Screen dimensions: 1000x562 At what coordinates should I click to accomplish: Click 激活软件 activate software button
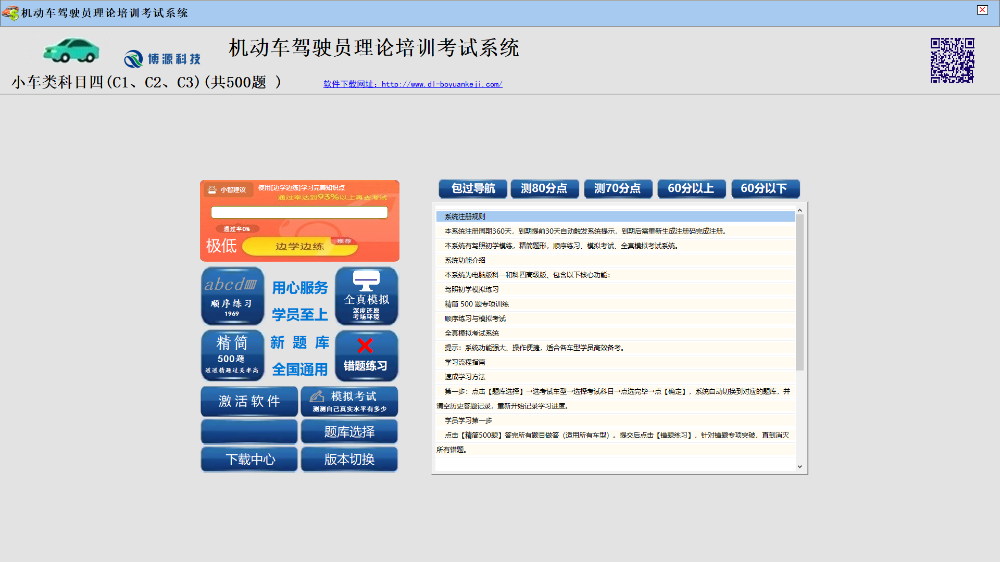coord(249,401)
